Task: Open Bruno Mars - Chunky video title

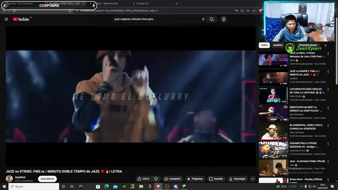Action: (x=306, y=181)
